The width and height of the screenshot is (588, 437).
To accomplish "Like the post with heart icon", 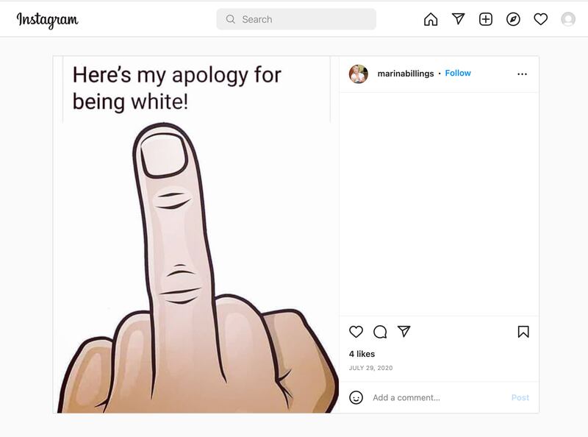I will pyautogui.click(x=356, y=332).
